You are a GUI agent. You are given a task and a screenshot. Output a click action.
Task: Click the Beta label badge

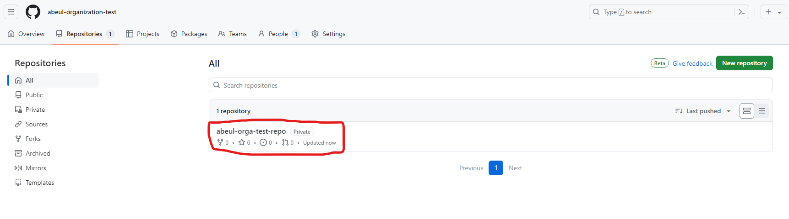point(660,63)
